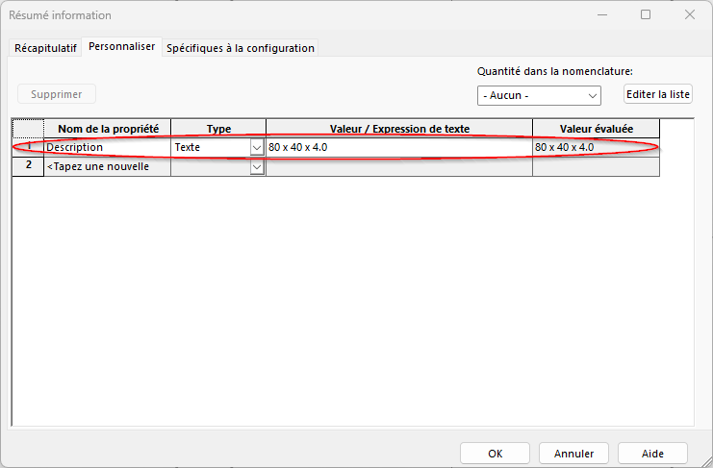Image resolution: width=713 pixels, height=468 pixels.
Task: Select row 1 by its row number header
Action: [28, 148]
